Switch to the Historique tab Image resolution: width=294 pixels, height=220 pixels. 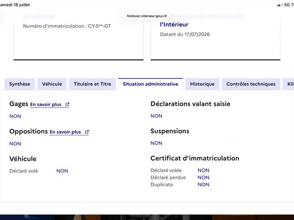coord(202,84)
